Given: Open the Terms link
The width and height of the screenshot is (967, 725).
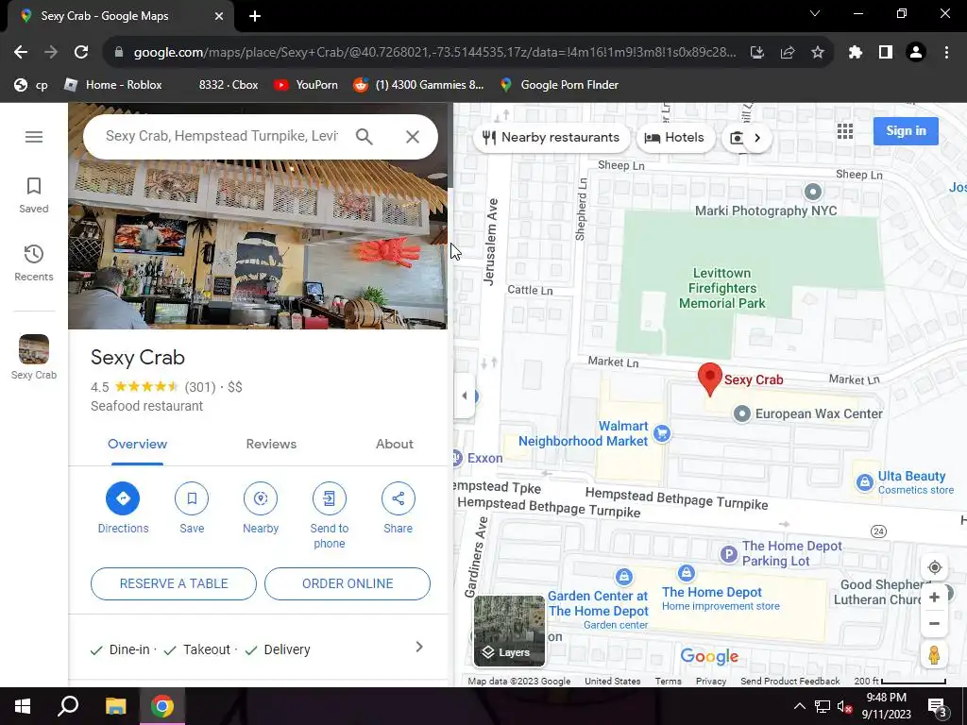Looking at the screenshot, I should [668, 682].
